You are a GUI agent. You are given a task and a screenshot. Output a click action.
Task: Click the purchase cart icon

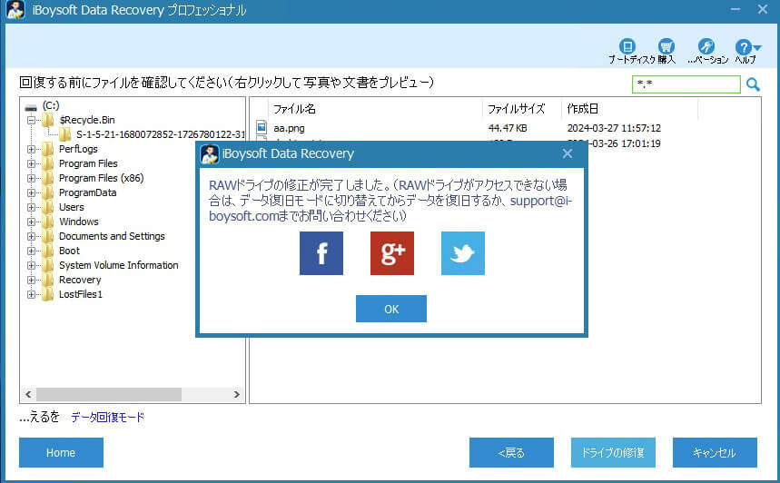666,46
